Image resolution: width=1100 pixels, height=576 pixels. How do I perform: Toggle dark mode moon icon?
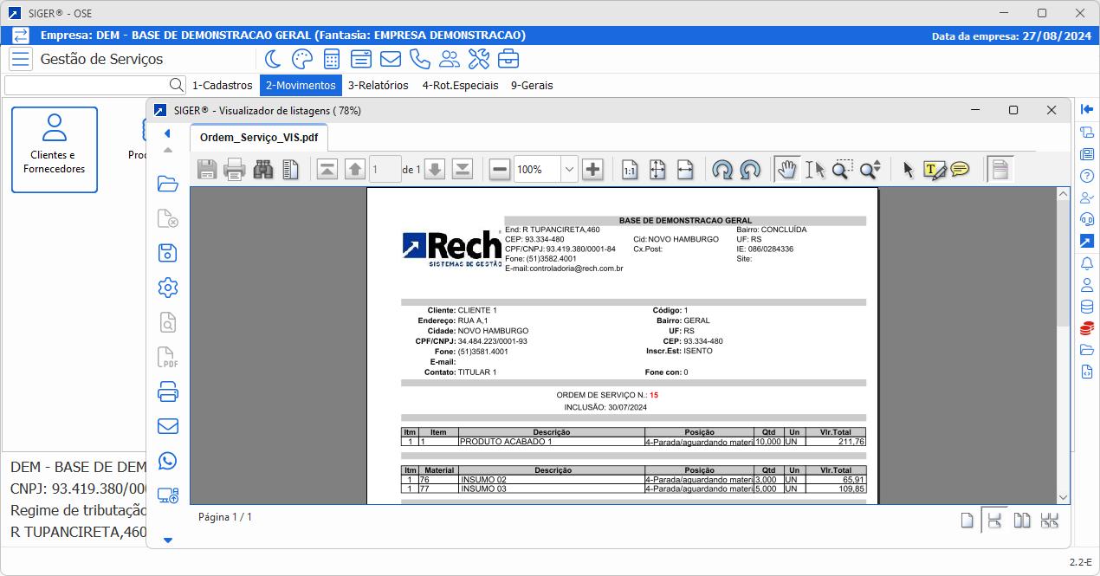(x=272, y=59)
